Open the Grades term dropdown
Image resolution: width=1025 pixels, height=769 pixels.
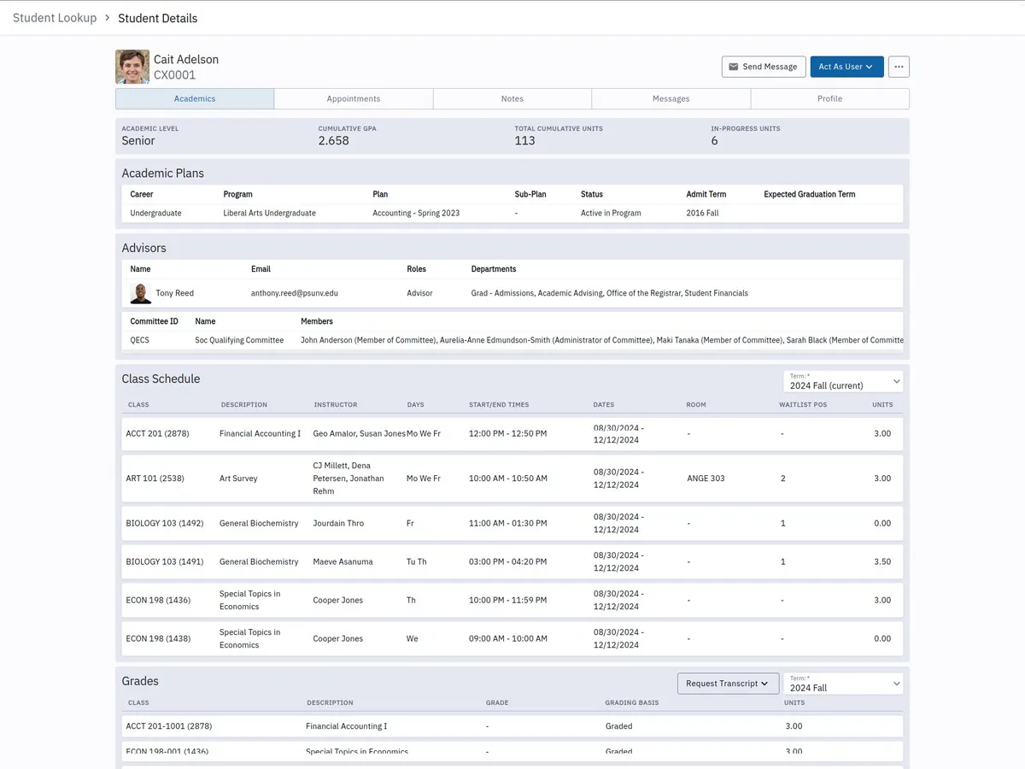coord(843,684)
